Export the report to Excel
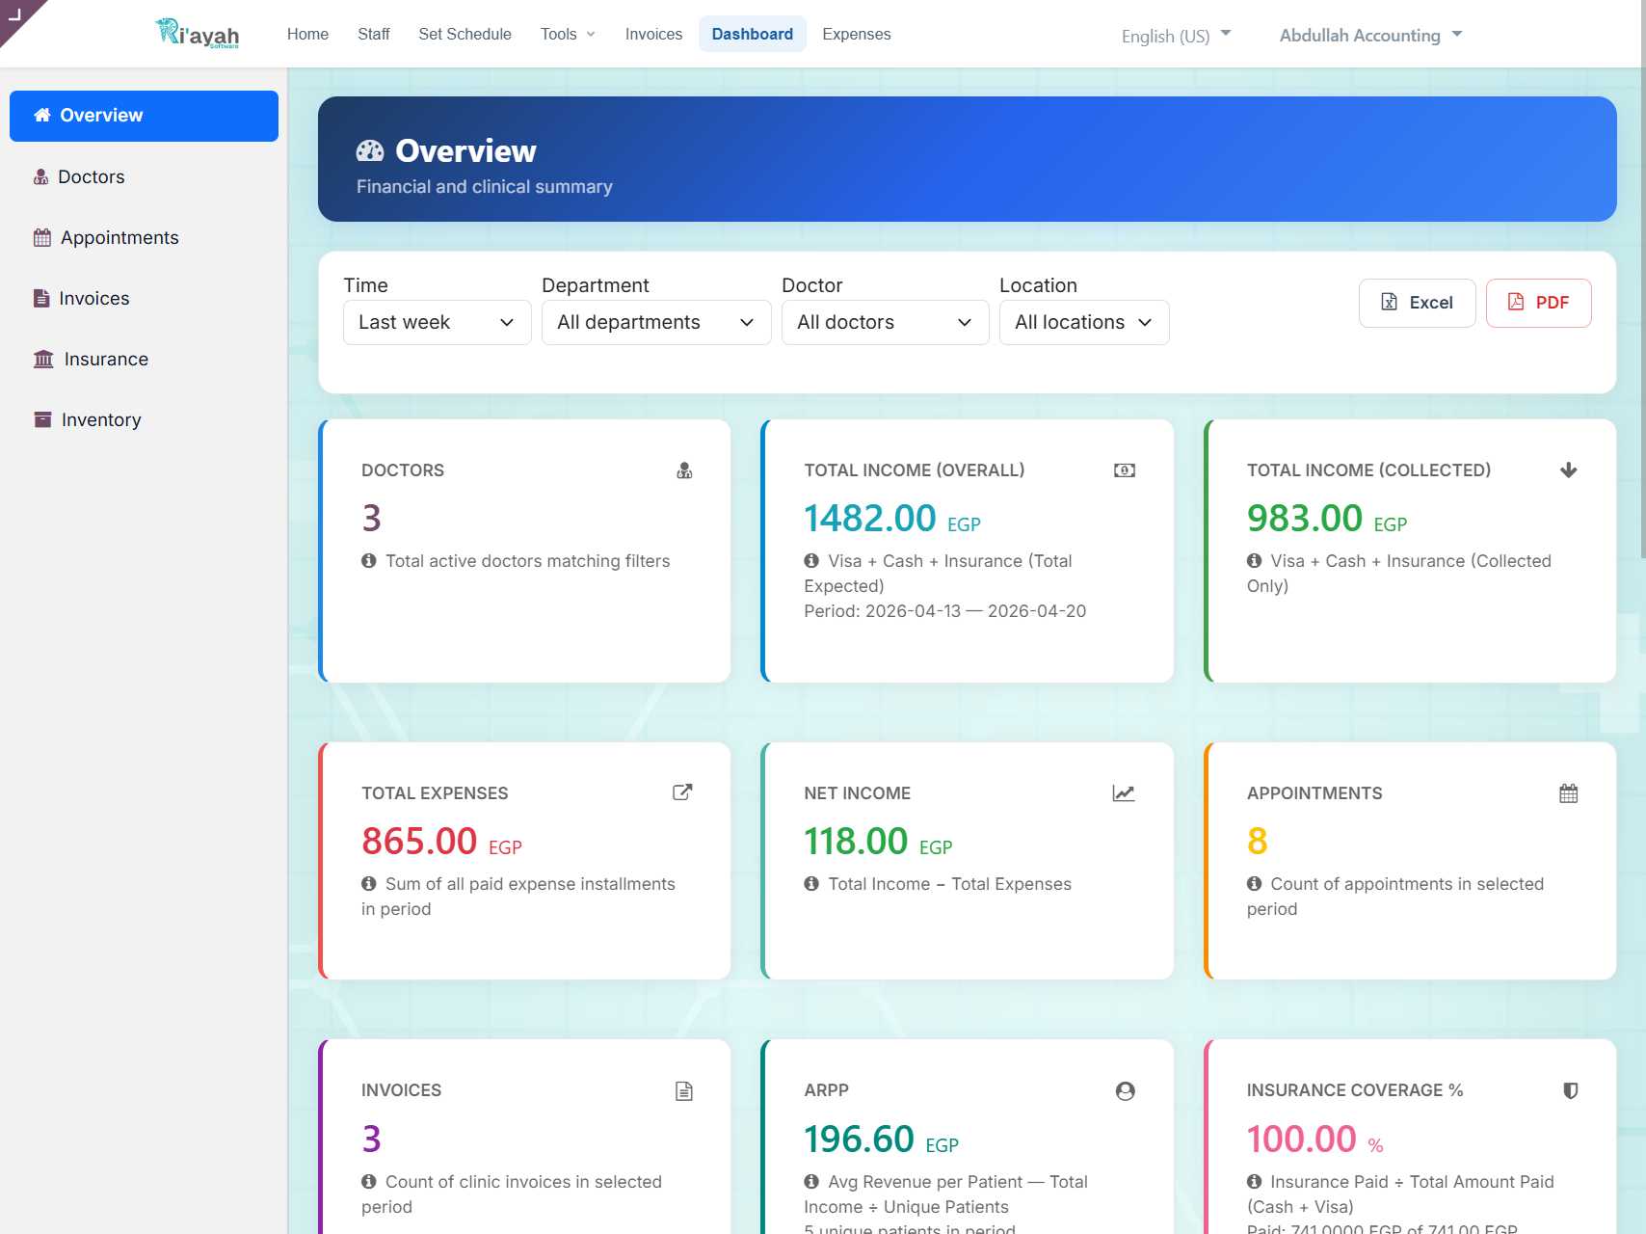Viewport: 1646px width, 1234px height. (1418, 303)
